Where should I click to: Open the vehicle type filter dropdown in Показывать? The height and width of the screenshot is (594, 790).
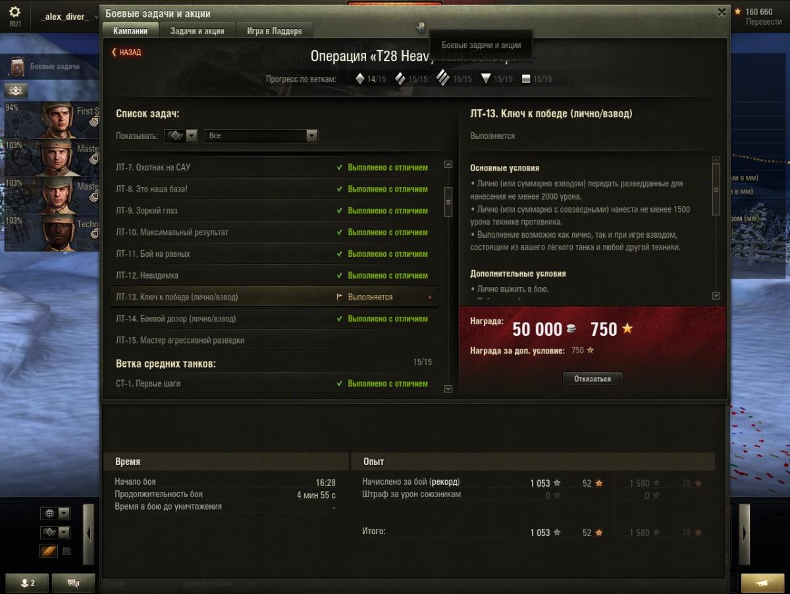point(182,136)
